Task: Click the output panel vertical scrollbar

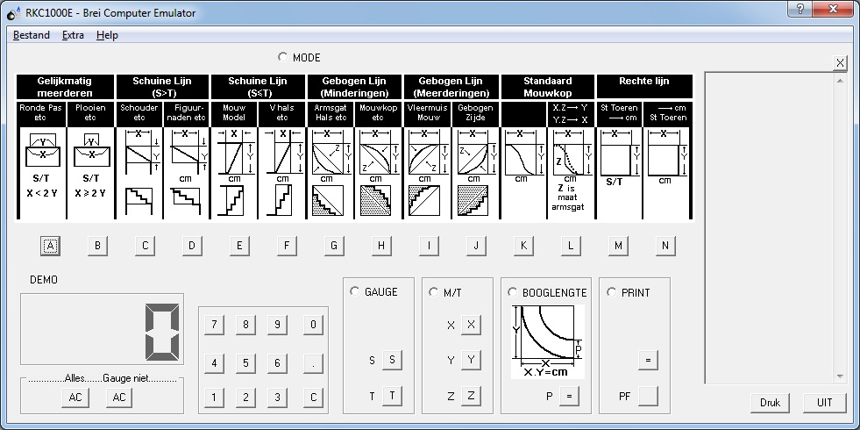Action: coord(841,228)
